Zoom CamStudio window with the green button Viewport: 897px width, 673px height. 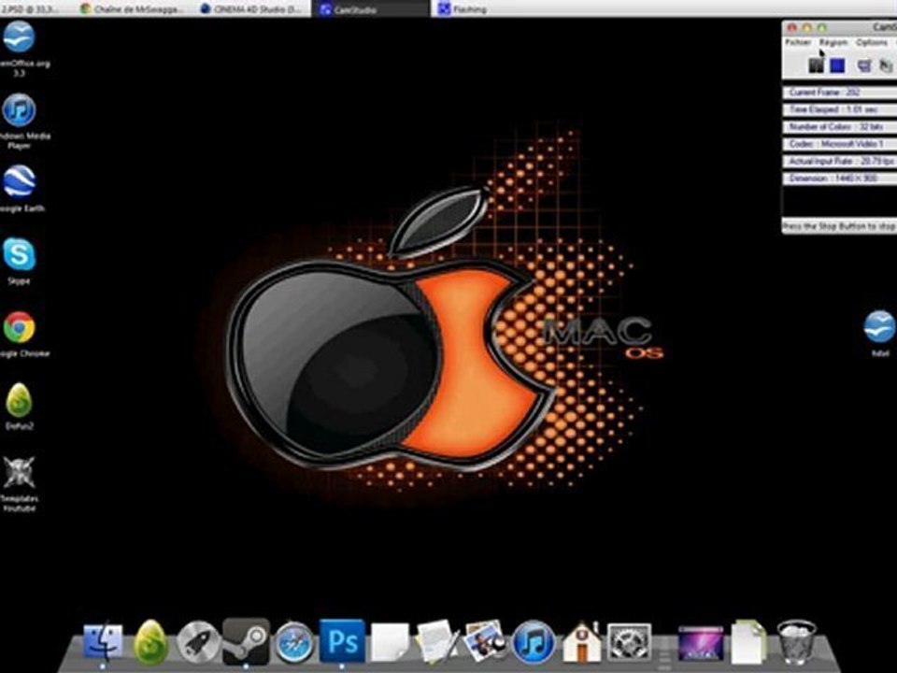point(822,27)
